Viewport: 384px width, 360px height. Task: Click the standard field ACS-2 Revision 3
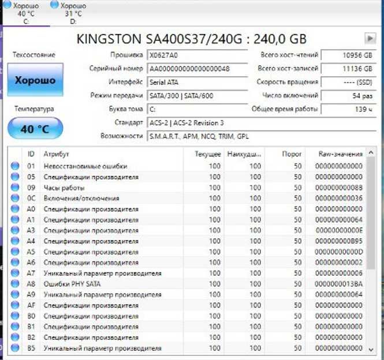pyautogui.click(x=262, y=123)
